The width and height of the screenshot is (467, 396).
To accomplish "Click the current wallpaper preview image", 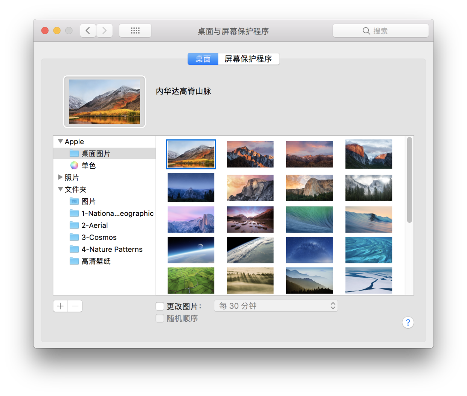I will 104,102.
